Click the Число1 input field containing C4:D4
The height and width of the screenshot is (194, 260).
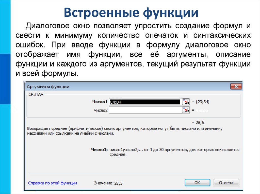(145, 102)
